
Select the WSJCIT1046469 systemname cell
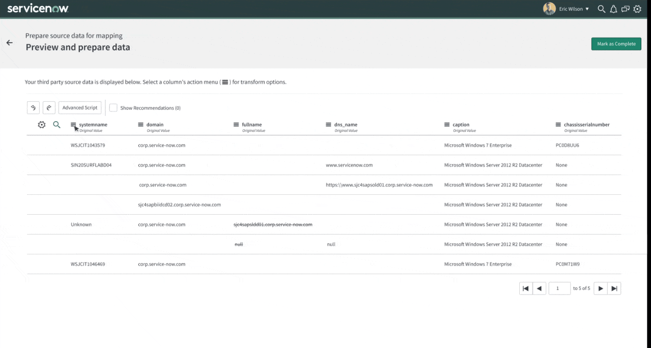pyautogui.click(x=88, y=265)
